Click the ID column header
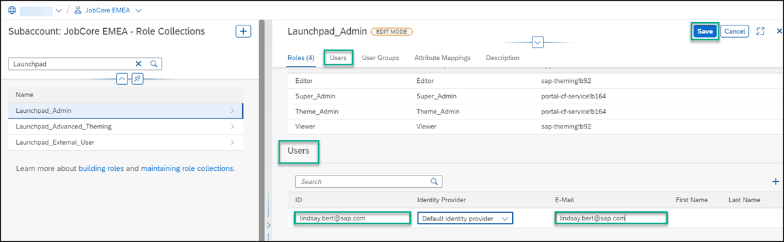This screenshot has height=242, width=784. click(299, 200)
